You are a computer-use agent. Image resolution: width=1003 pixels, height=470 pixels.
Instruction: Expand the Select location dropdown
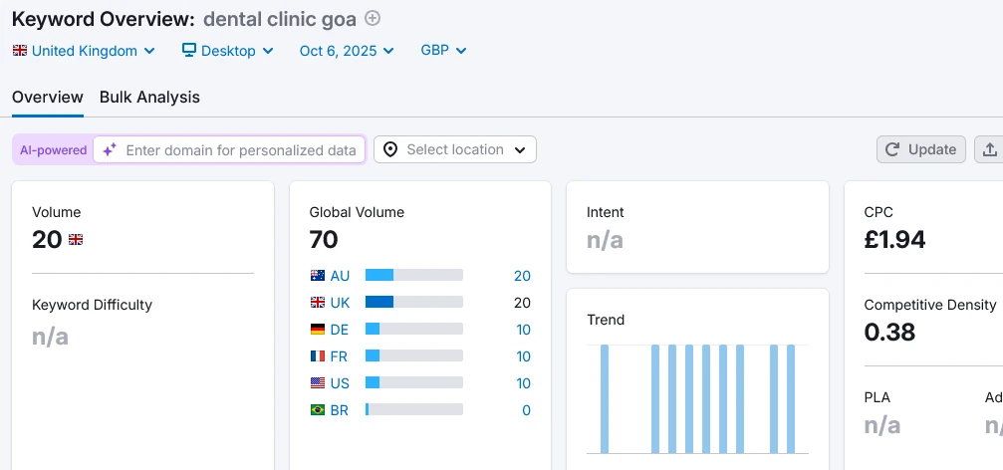pos(455,149)
